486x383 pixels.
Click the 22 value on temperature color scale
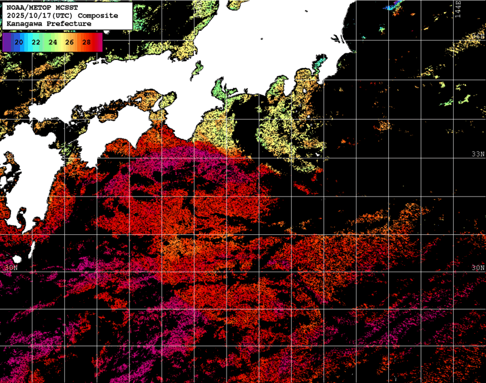(36, 42)
